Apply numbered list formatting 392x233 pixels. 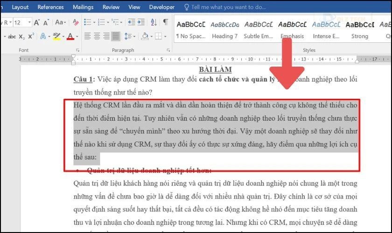click(x=101, y=22)
